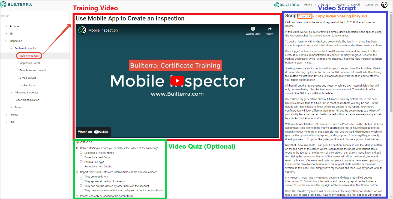
Task: Select Form & File Type option
Action: pyautogui.click(x=81, y=162)
